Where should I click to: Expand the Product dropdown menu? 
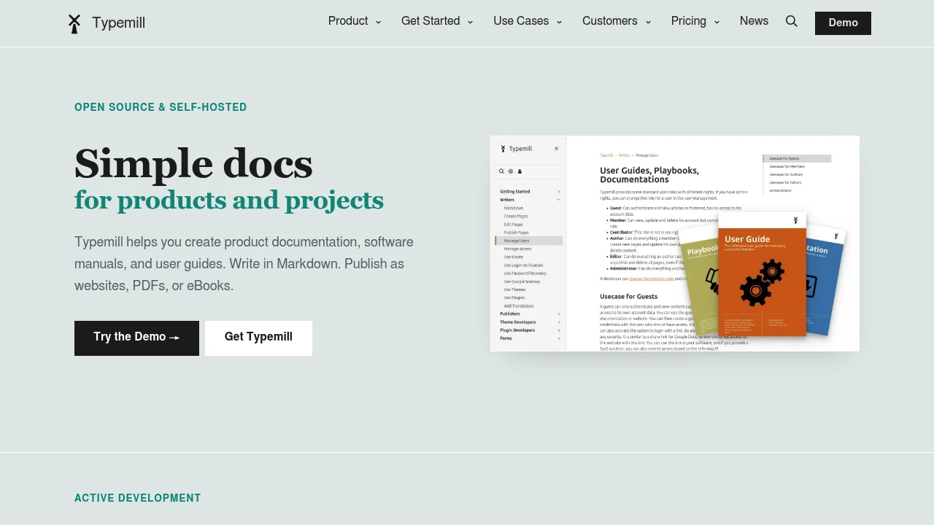pyautogui.click(x=355, y=21)
